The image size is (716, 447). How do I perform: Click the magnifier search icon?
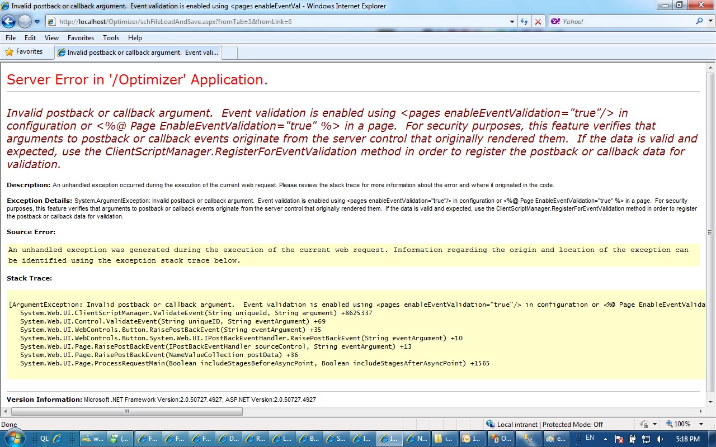point(699,22)
